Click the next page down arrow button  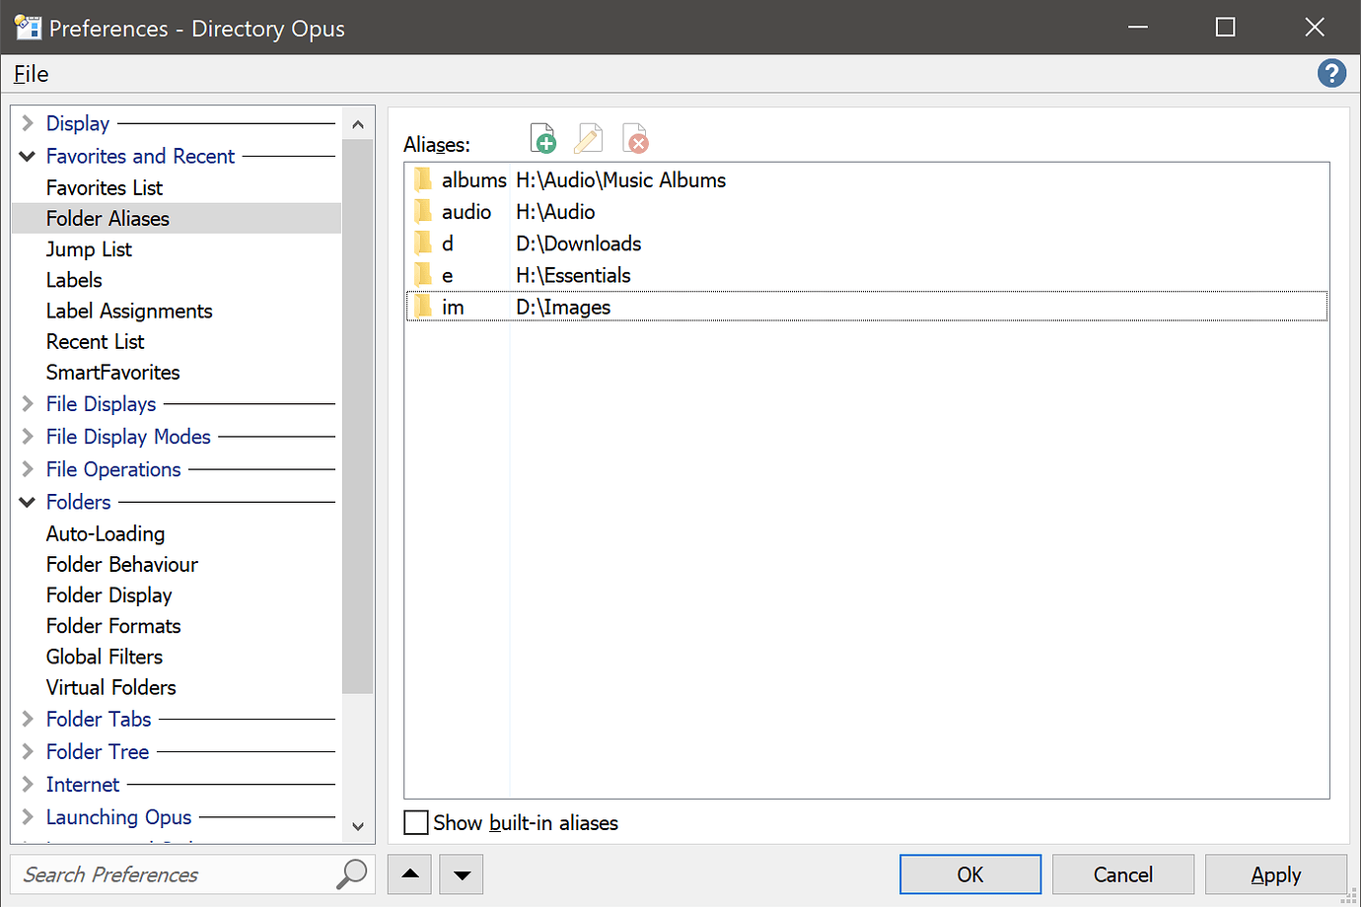coord(462,874)
